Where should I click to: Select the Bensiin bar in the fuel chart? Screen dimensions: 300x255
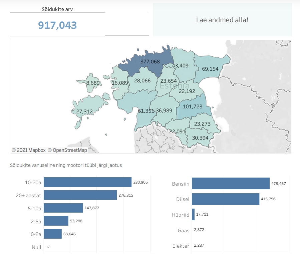point(230,184)
